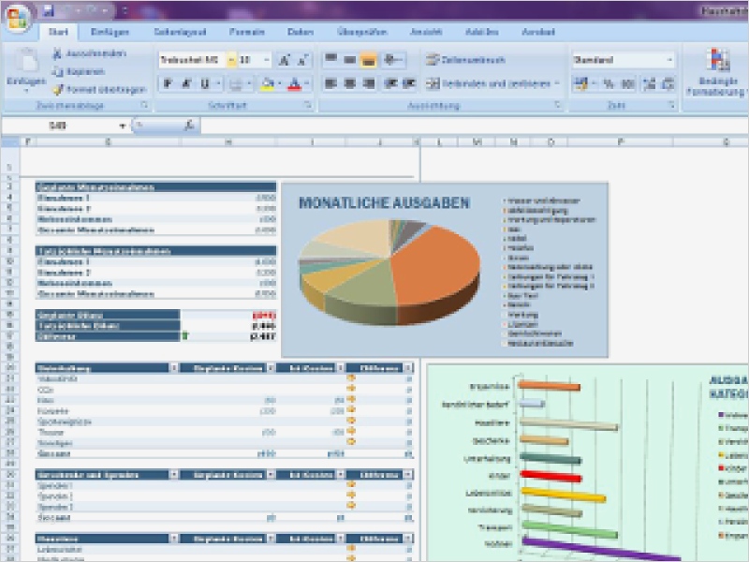Align cell content to the top
Viewport: 749px width, 562px height.
pyautogui.click(x=330, y=60)
